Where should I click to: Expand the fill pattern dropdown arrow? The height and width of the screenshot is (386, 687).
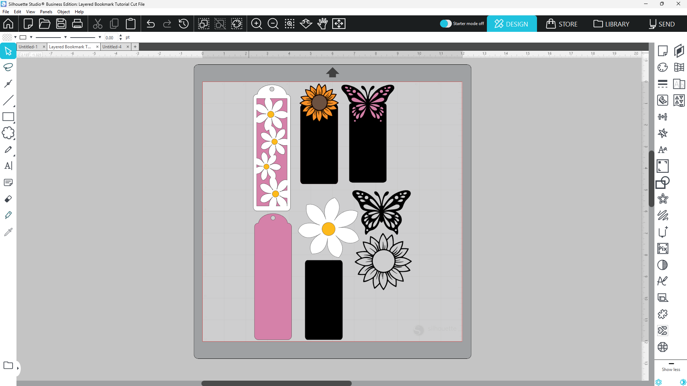click(15, 37)
